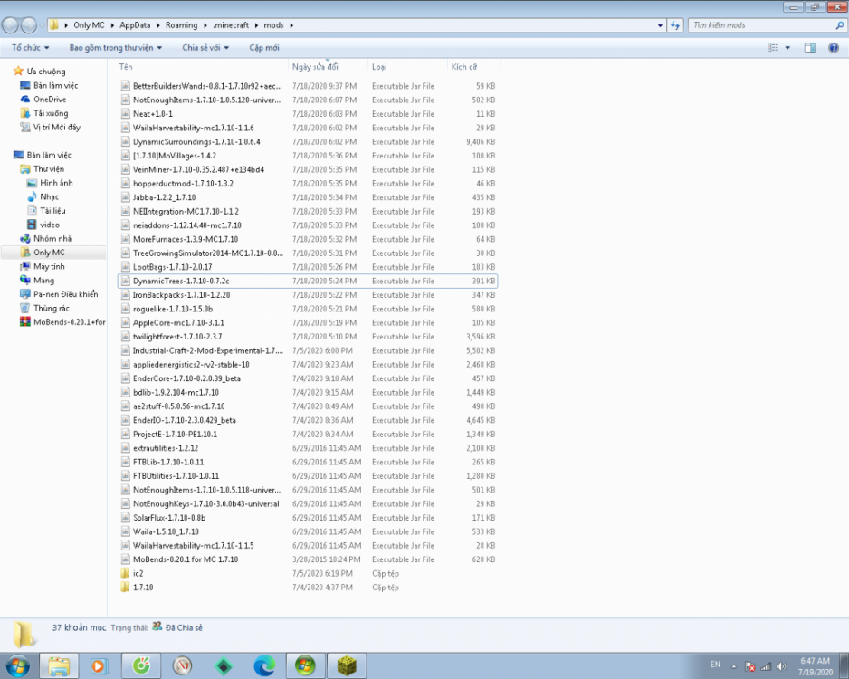The image size is (849, 679).
Task: Open Vị trí Mới đây in sidebar
Action: click(x=57, y=128)
